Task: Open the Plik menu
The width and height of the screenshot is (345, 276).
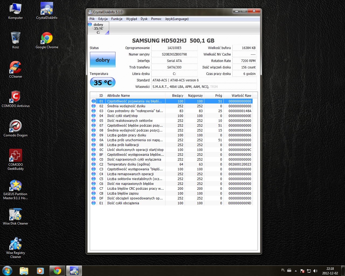Action: tap(92, 19)
